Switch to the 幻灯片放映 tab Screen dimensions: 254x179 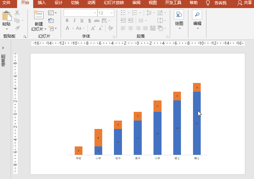(x=114, y=3)
